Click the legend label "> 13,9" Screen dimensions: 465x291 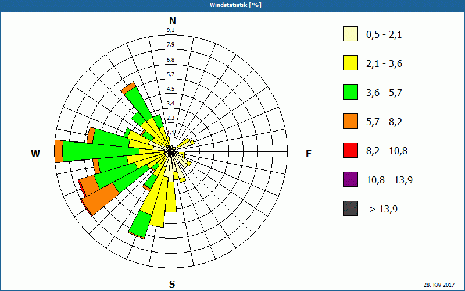pyautogui.click(x=384, y=210)
